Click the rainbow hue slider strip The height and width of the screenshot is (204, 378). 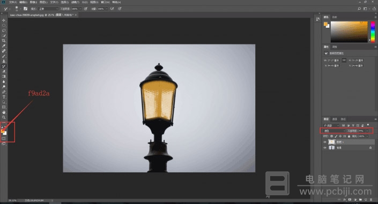coord(373,32)
